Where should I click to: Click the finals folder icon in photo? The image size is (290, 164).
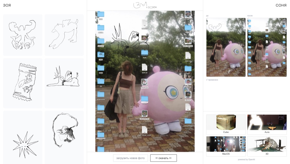click(x=145, y=53)
